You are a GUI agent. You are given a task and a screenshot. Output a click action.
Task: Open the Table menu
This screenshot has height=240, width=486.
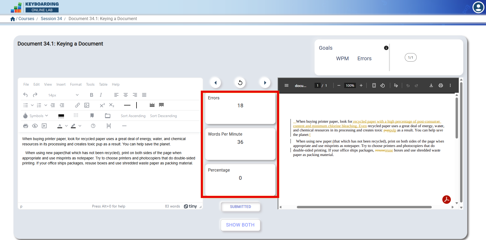click(x=103, y=84)
